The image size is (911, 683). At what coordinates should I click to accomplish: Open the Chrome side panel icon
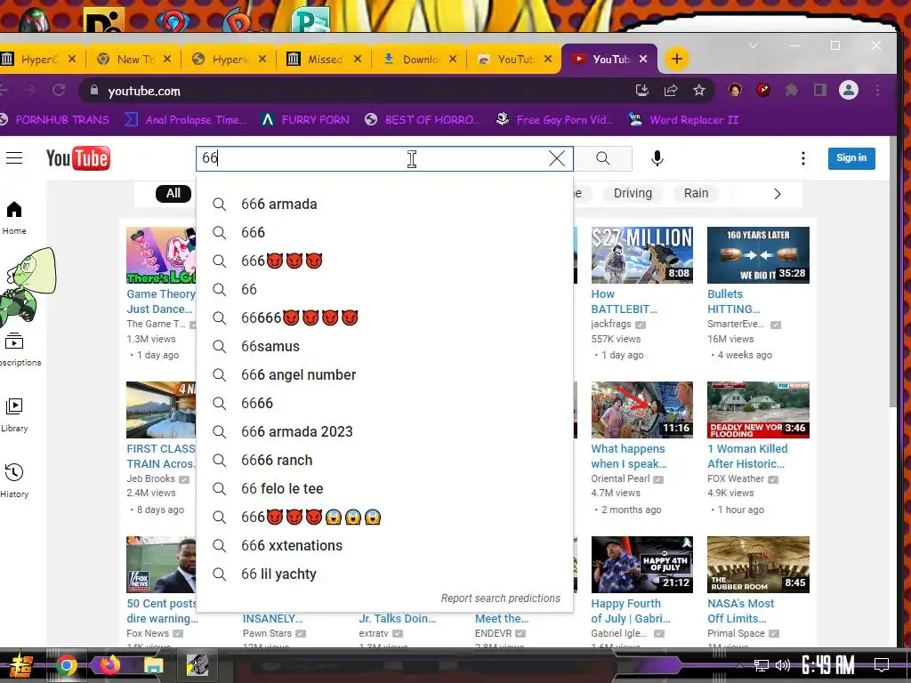pyautogui.click(x=819, y=90)
